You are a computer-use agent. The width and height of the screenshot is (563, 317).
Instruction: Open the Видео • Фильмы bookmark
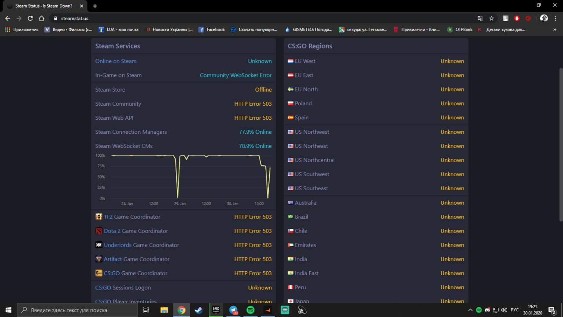pyautogui.click(x=68, y=29)
